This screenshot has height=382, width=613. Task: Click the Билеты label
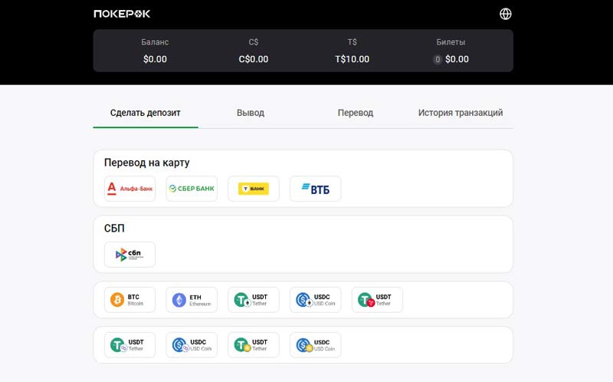point(451,42)
